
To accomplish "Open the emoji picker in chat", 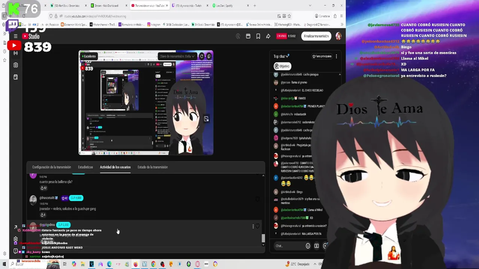I will coord(308,246).
